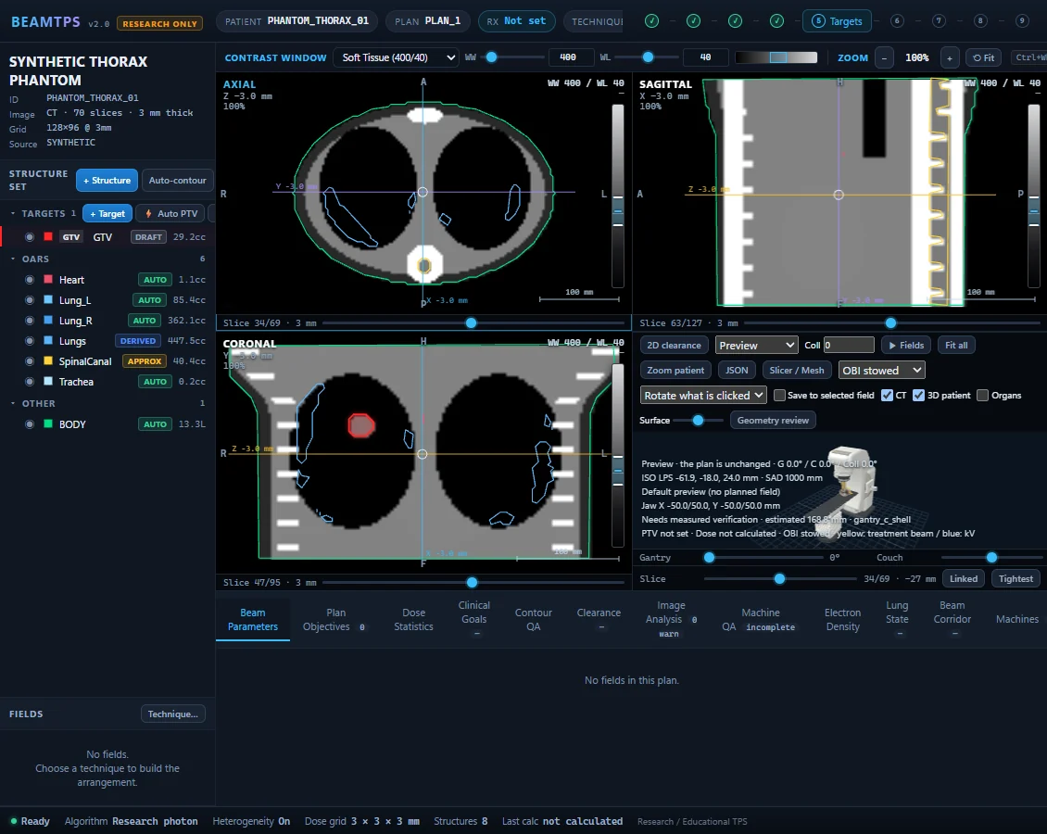Click the Auto PTV button
Image resolution: width=1047 pixels, height=834 pixels.
click(171, 214)
